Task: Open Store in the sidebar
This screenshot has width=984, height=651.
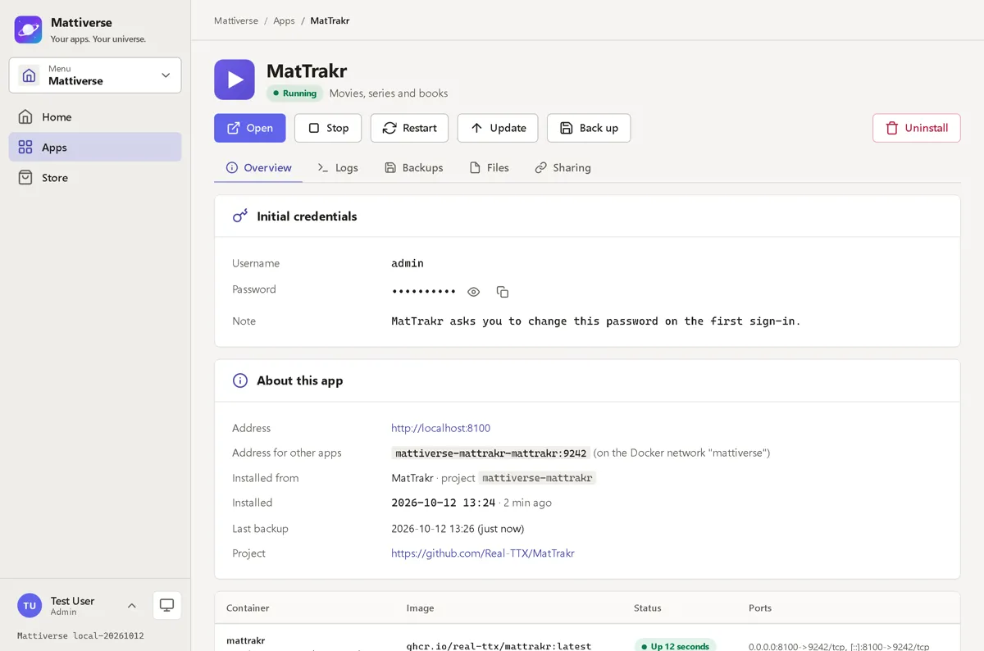Action: coord(95,178)
